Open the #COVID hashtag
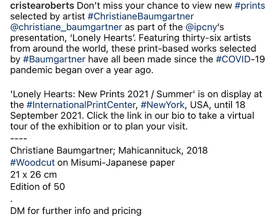278x221 pixels. (x=233, y=59)
